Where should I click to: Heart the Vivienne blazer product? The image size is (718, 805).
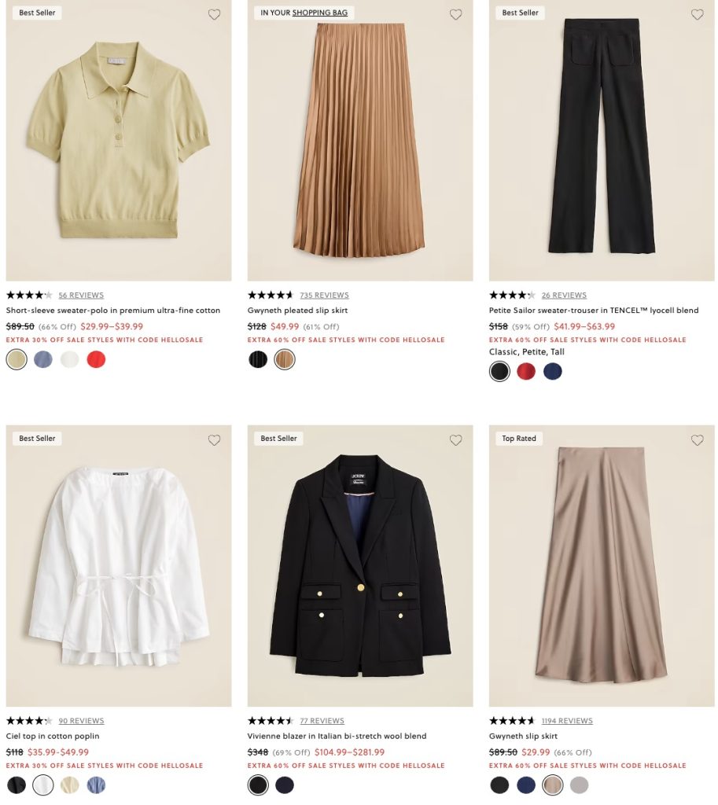point(455,440)
